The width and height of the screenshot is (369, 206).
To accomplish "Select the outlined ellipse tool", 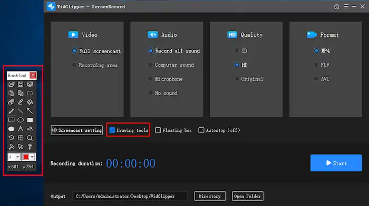I will (x=21, y=120).
